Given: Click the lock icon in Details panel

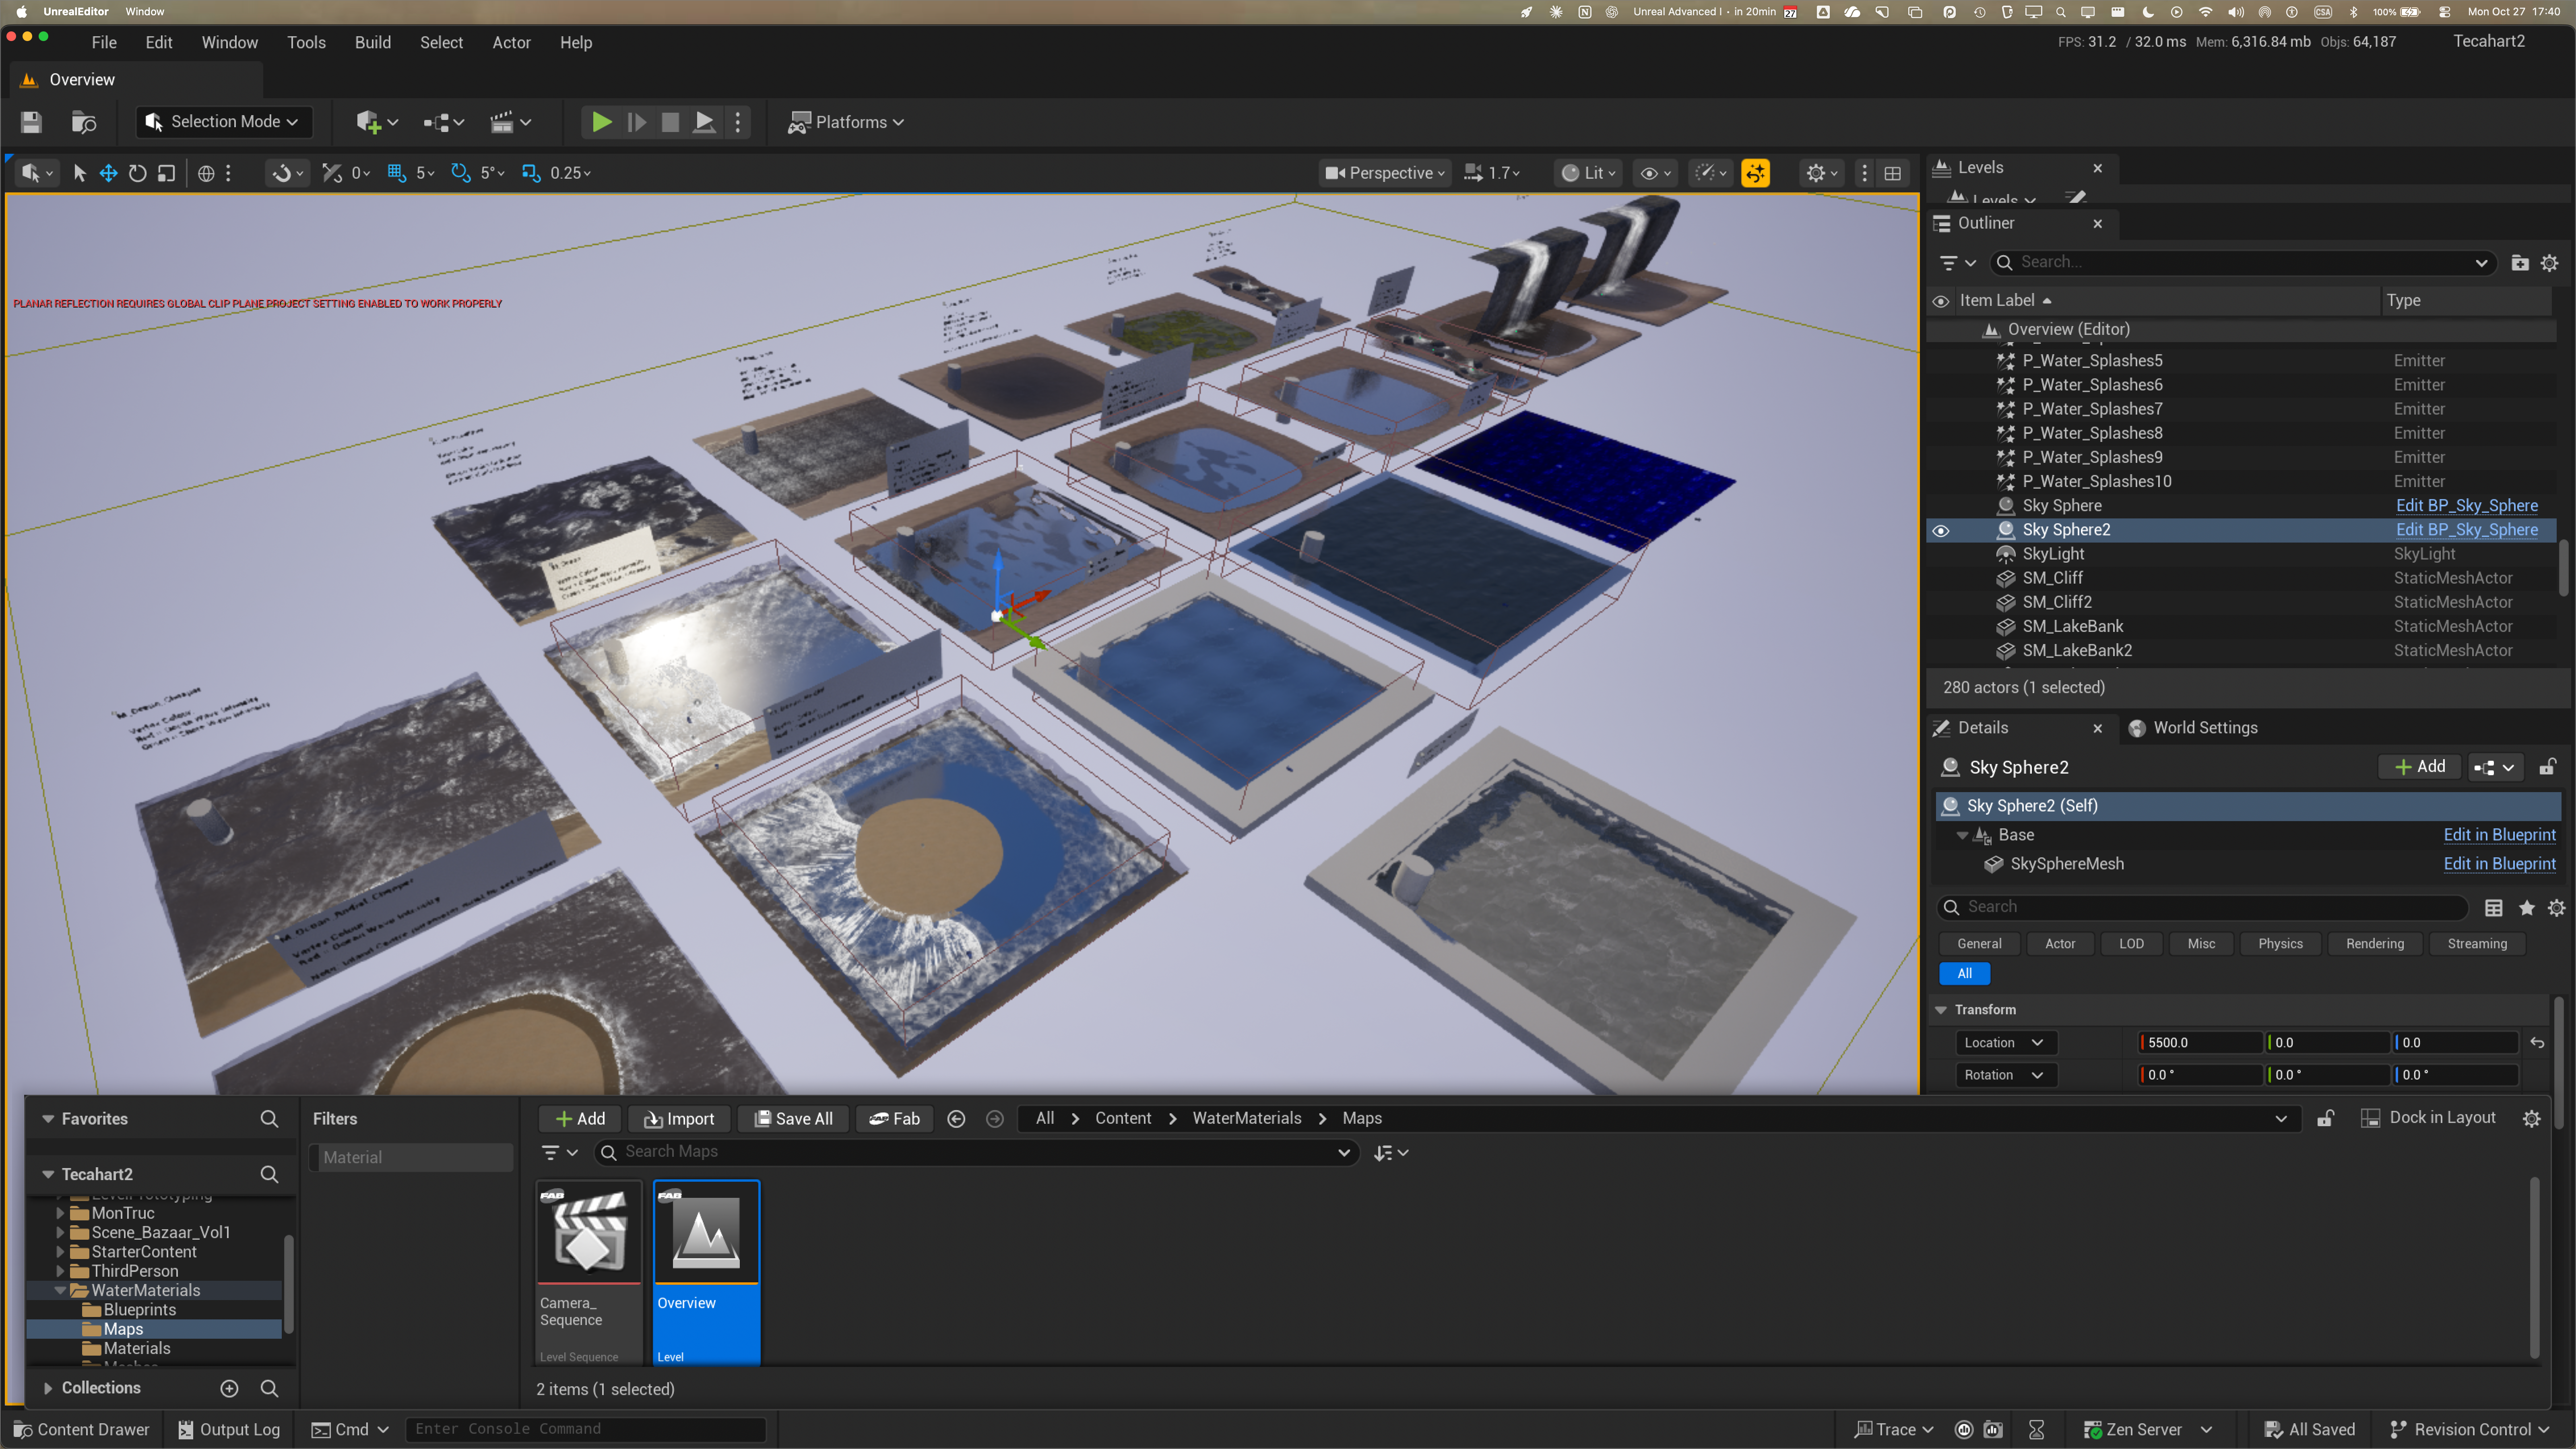Looking at the screenshot, I should point(2547,767).
